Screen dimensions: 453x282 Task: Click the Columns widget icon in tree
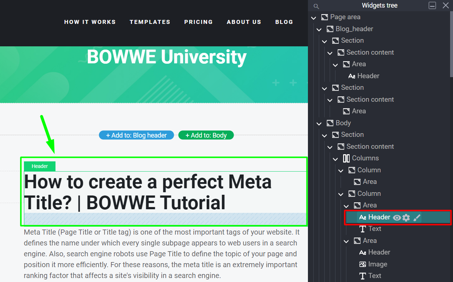pos(346,158)
